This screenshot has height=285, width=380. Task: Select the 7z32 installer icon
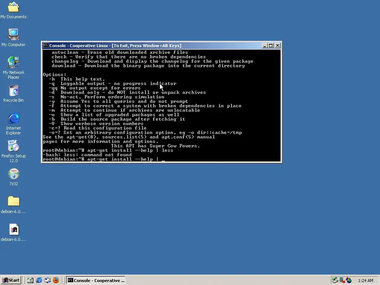click(14, 177)
